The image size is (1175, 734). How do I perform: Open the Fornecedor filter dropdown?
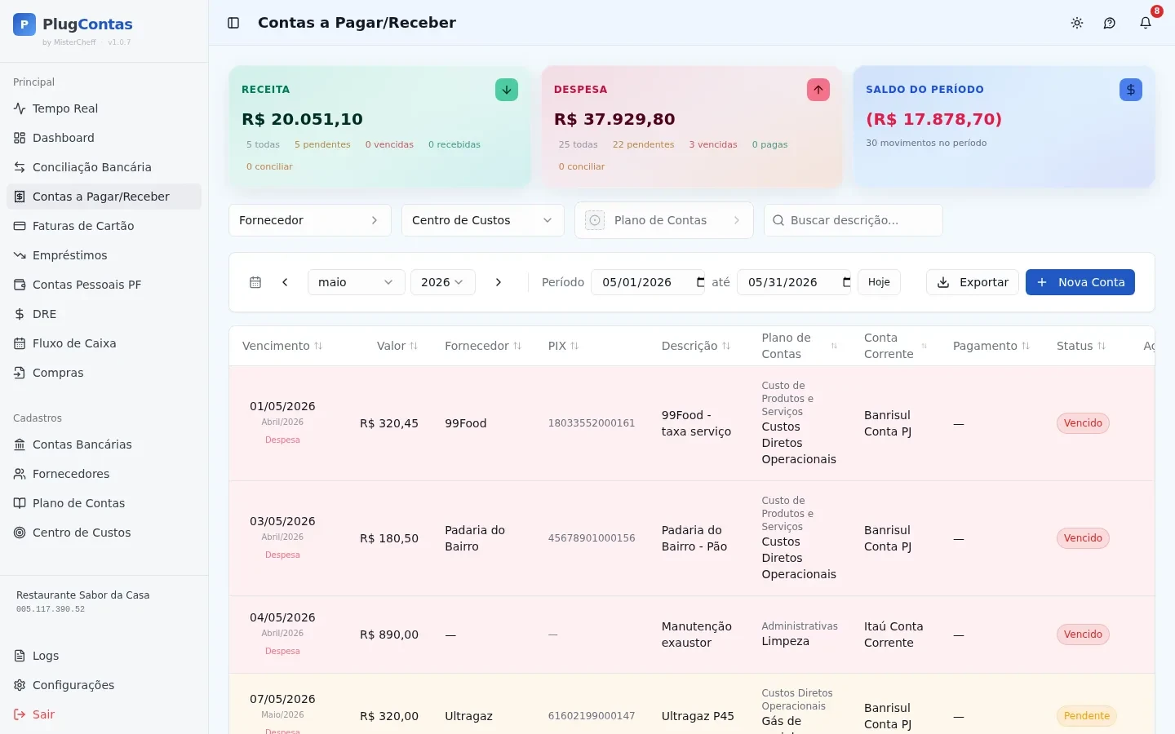coord(310,220)
